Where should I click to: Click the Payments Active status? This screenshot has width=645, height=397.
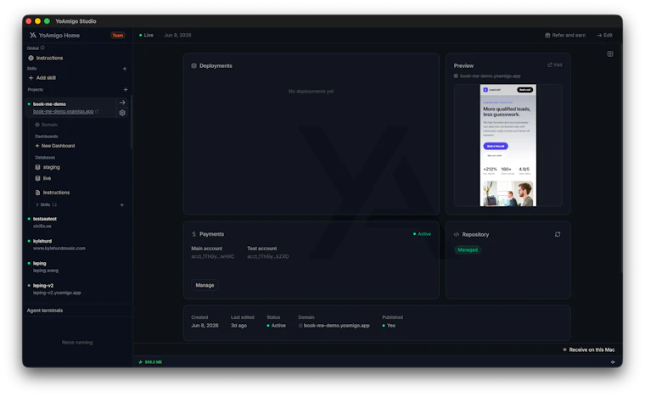tap(422, 234)
